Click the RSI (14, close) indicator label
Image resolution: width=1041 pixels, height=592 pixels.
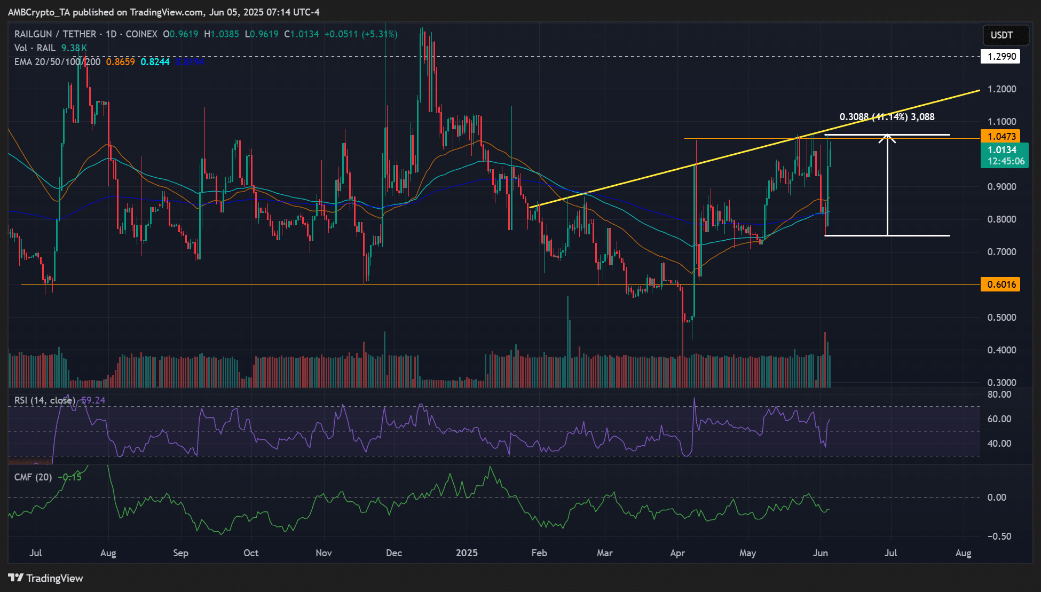[x=44, y=400]
